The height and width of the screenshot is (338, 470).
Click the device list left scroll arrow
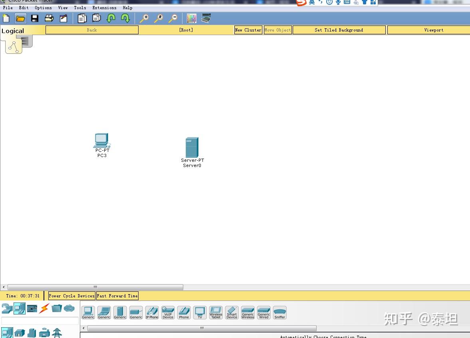[83, 328]
